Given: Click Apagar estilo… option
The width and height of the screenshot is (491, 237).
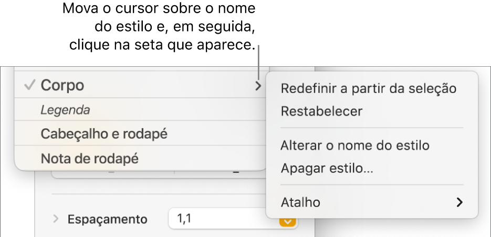Looking at the screenshot, I should pyautogui.click(x=327, y=169).
